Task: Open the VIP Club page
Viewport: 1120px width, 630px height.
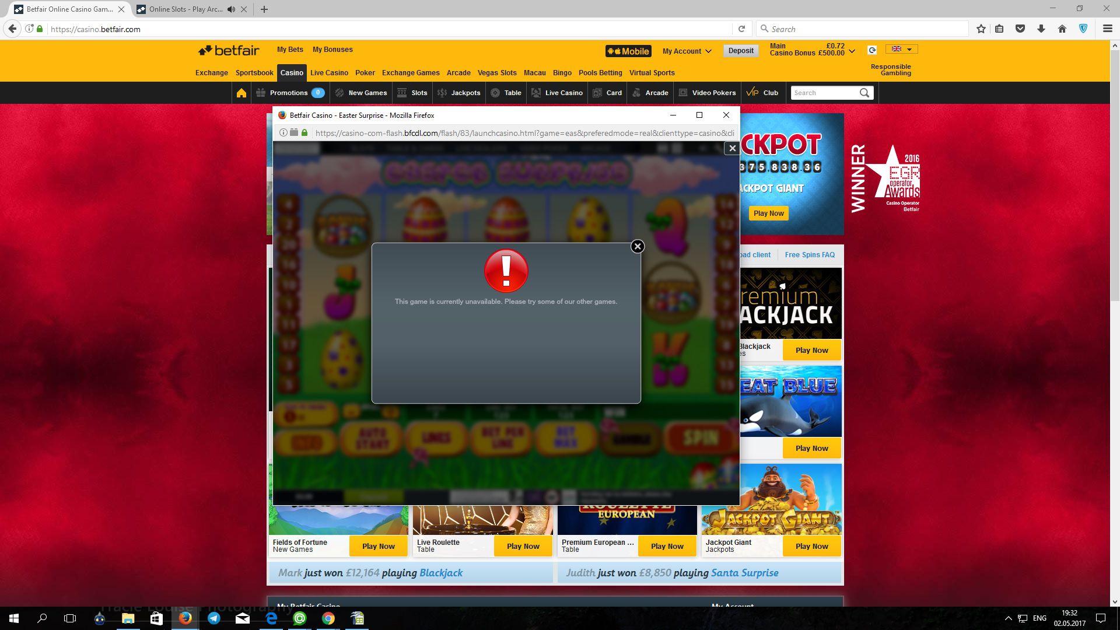Action: coord(762,93)
